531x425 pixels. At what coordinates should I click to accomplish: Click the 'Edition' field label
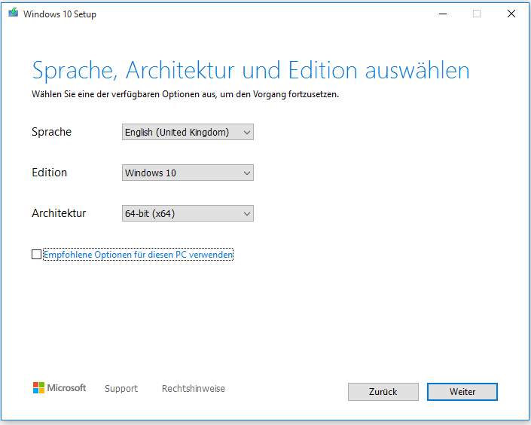[x=50, y=173]
